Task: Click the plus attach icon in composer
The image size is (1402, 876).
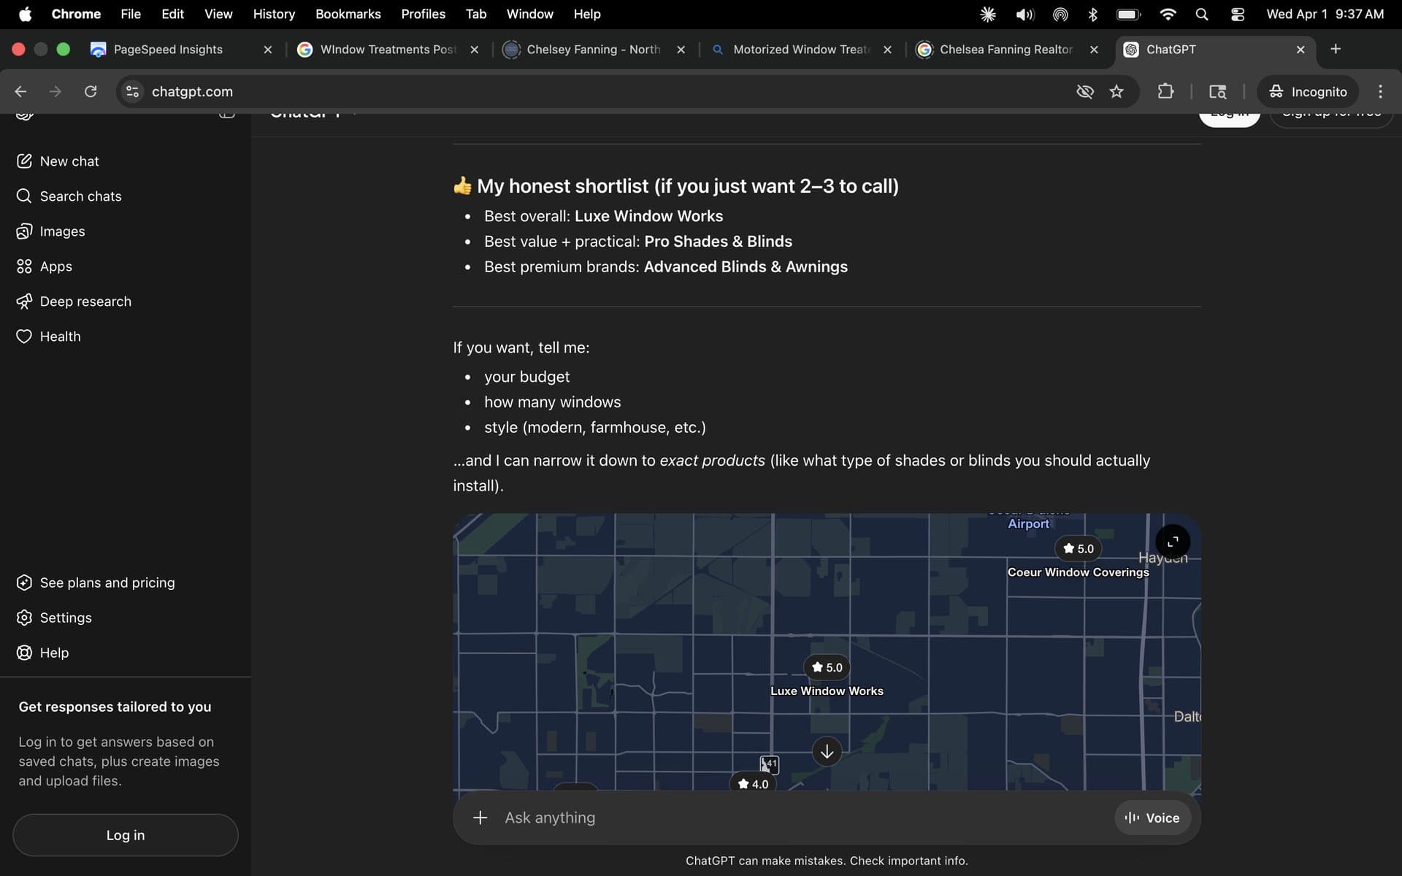Action: [480, 818]
